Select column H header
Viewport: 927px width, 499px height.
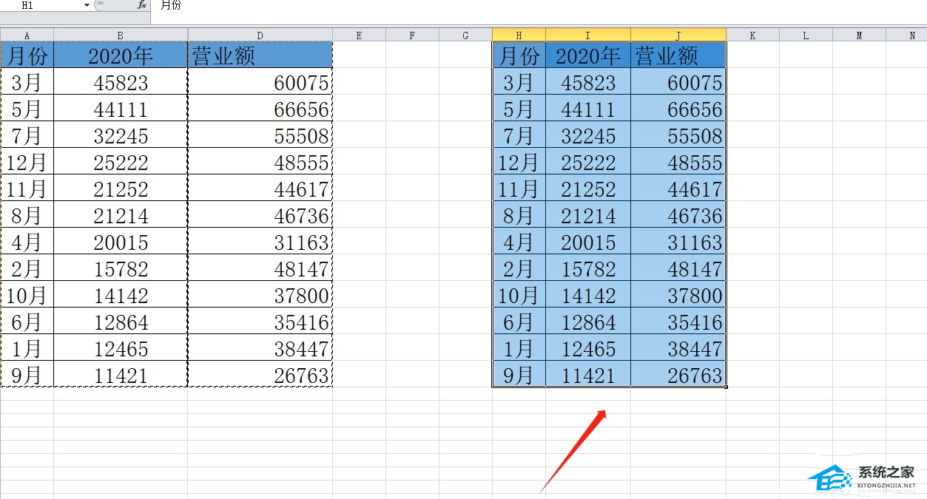tap(519, 35)
